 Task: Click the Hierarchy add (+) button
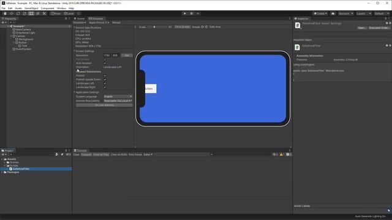[3, 23]
